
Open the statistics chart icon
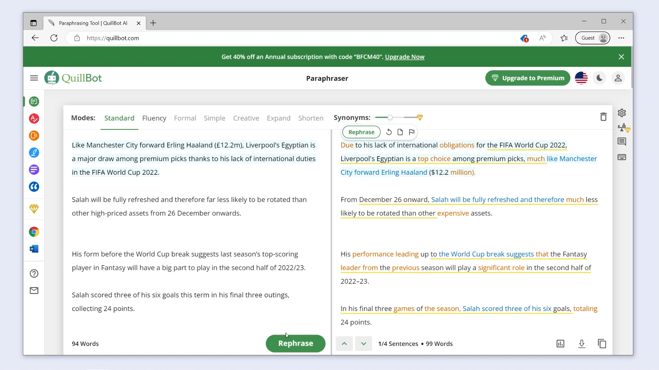560,344
